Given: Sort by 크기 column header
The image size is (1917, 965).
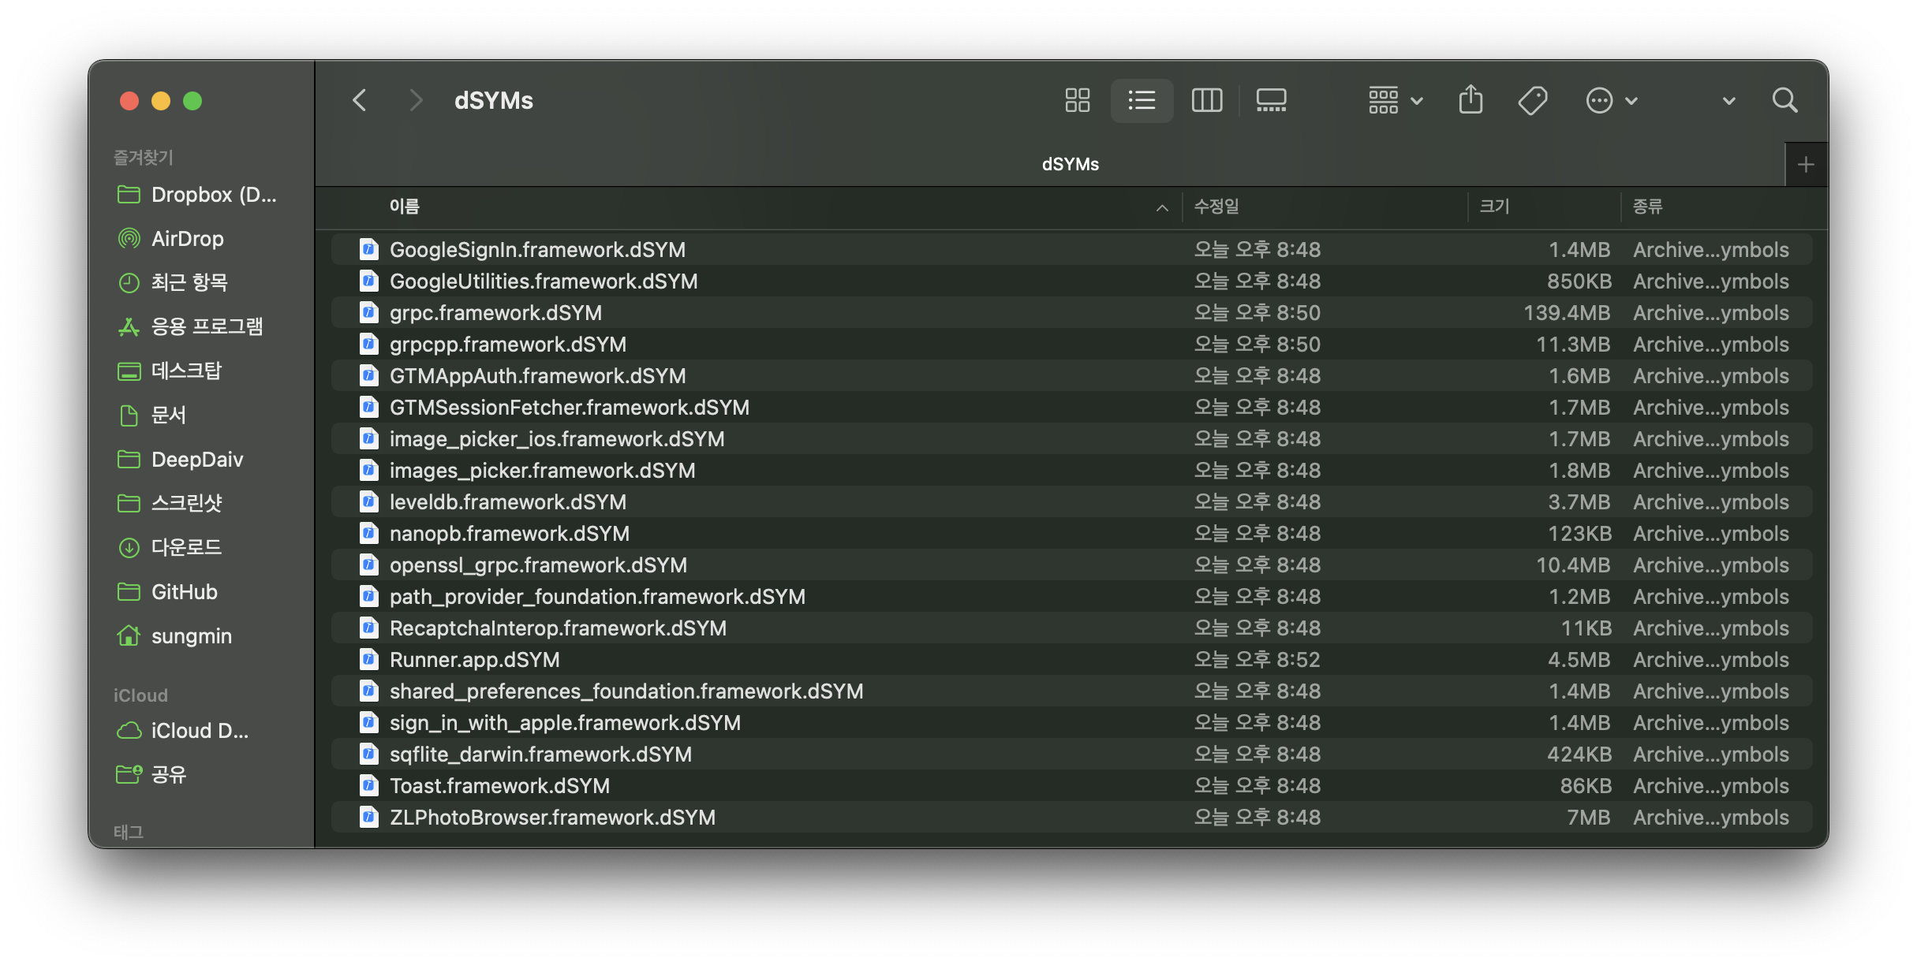Looking at the screenshot, I should (x=1494, y=207).
